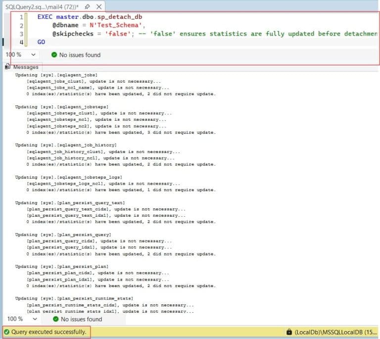
Task: Click the '[sqlagent_jobsteps_nc2]' message line
Action: tap(96, 126)
